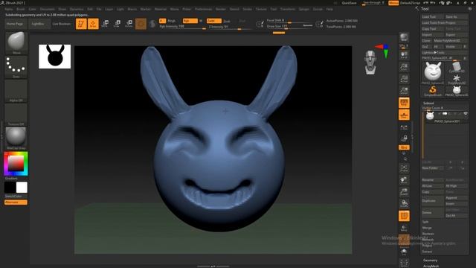
Task: Activate Draw mode button
Action: click(93, 24)
